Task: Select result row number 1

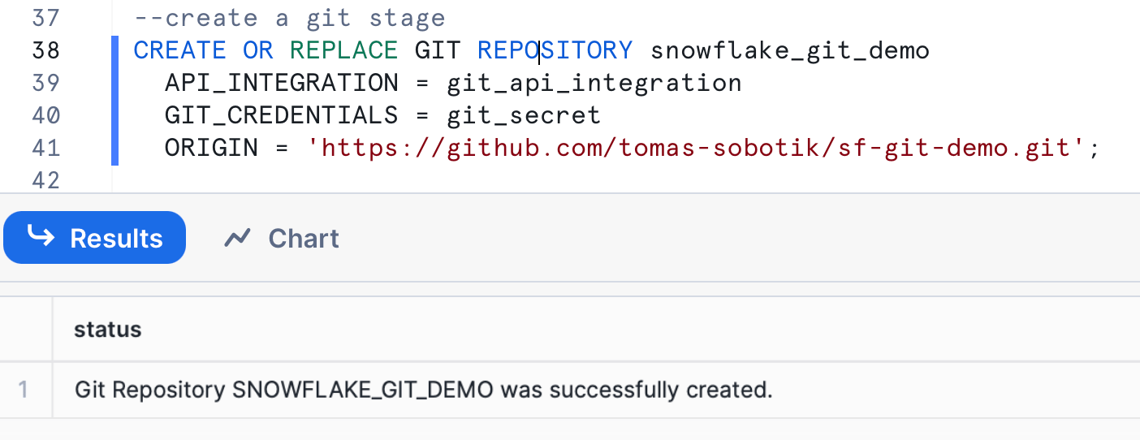Action: pos(24,390)
